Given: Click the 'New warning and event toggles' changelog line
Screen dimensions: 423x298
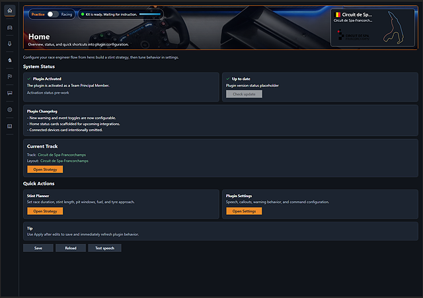Looking at the screenshot, I should click(71, 118).
